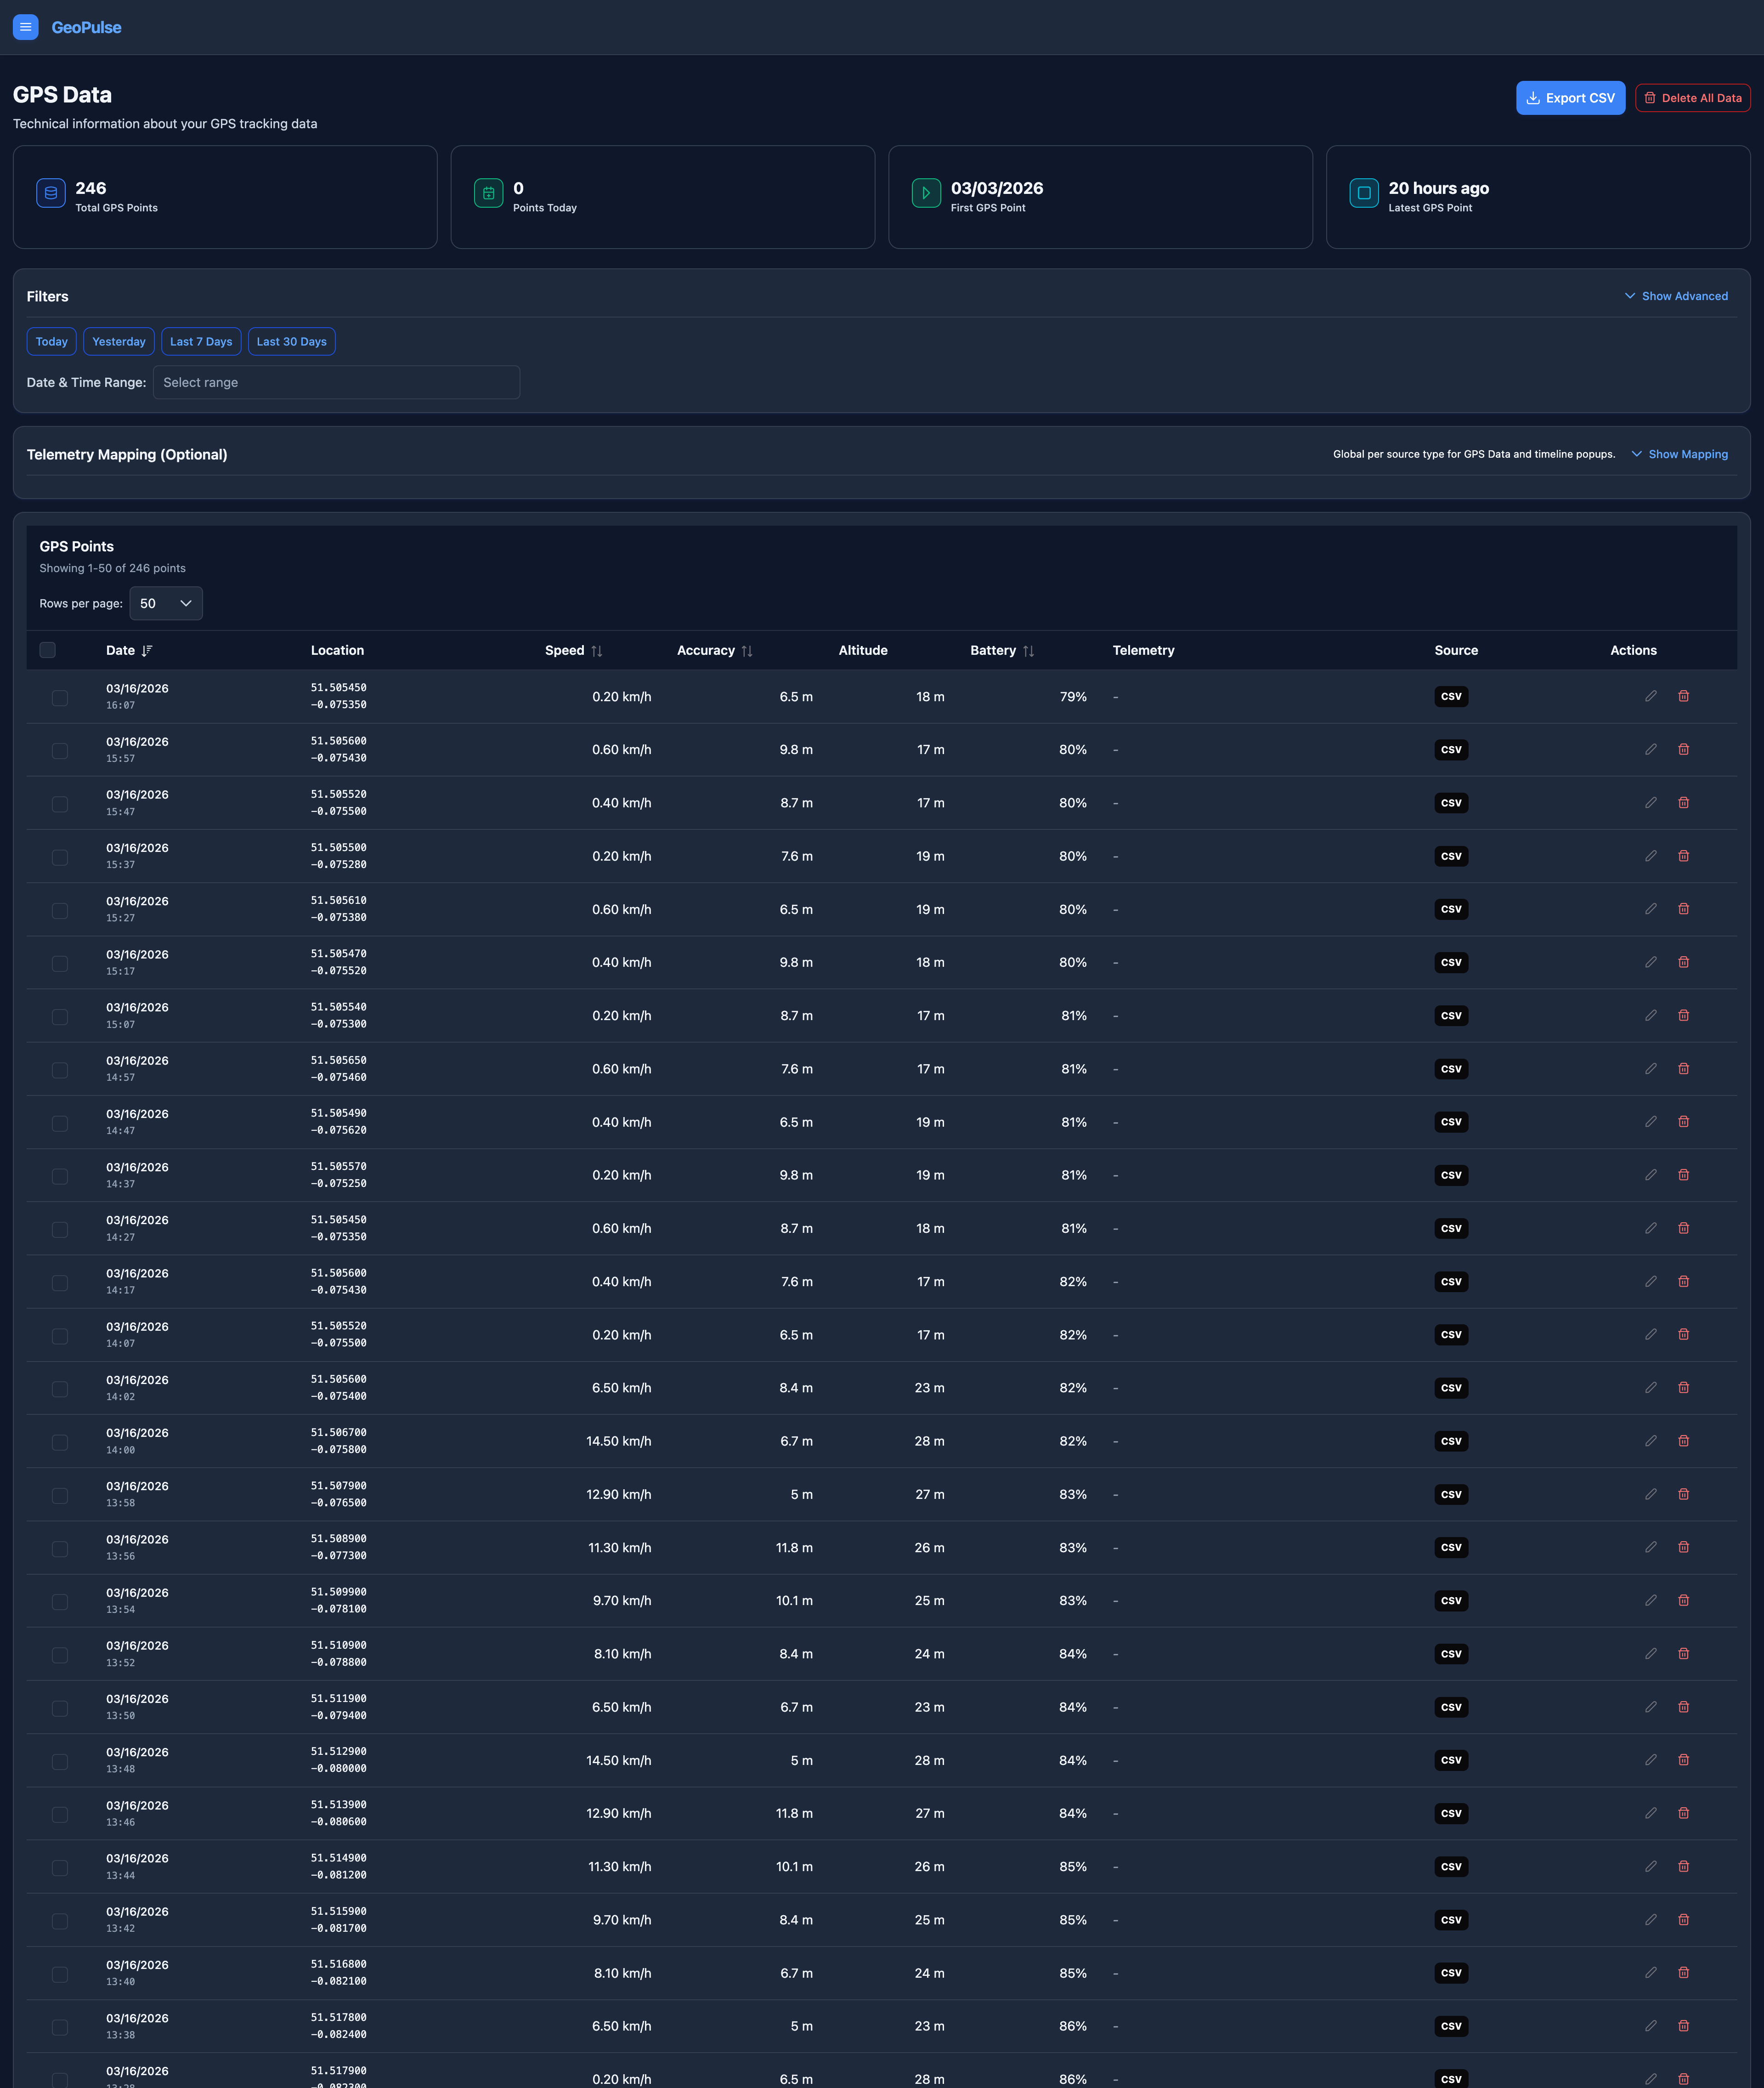This screenshot has height=2088, width=1764.
Task: Sort the table by Accuracy column
Action: pos(715,650)
